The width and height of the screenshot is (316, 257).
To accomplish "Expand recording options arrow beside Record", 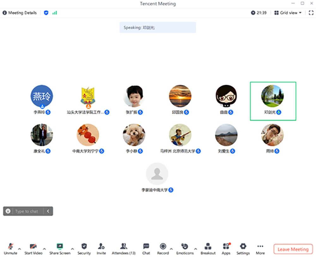I will (x=171, y=249).
